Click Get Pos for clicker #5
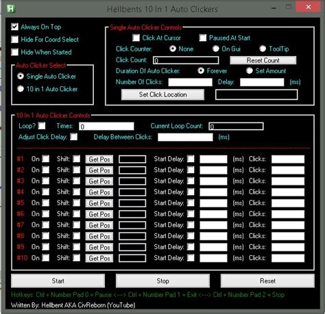Screen dimensions: 325x314 tap(99, 203)
